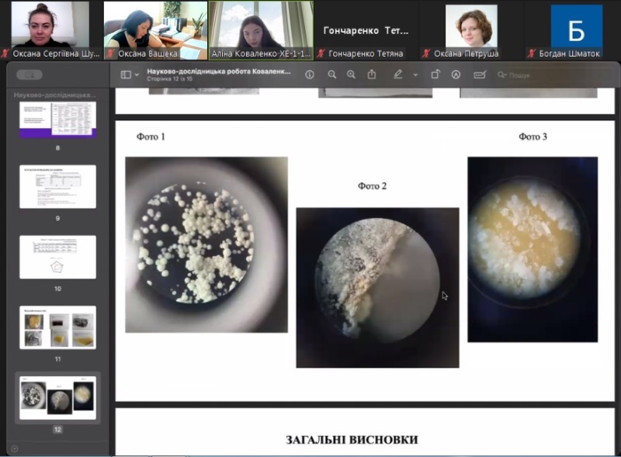The height and width of the screenshot is (457, 621).
Task: Show the Markup toolbar
Action: (456, 74)
